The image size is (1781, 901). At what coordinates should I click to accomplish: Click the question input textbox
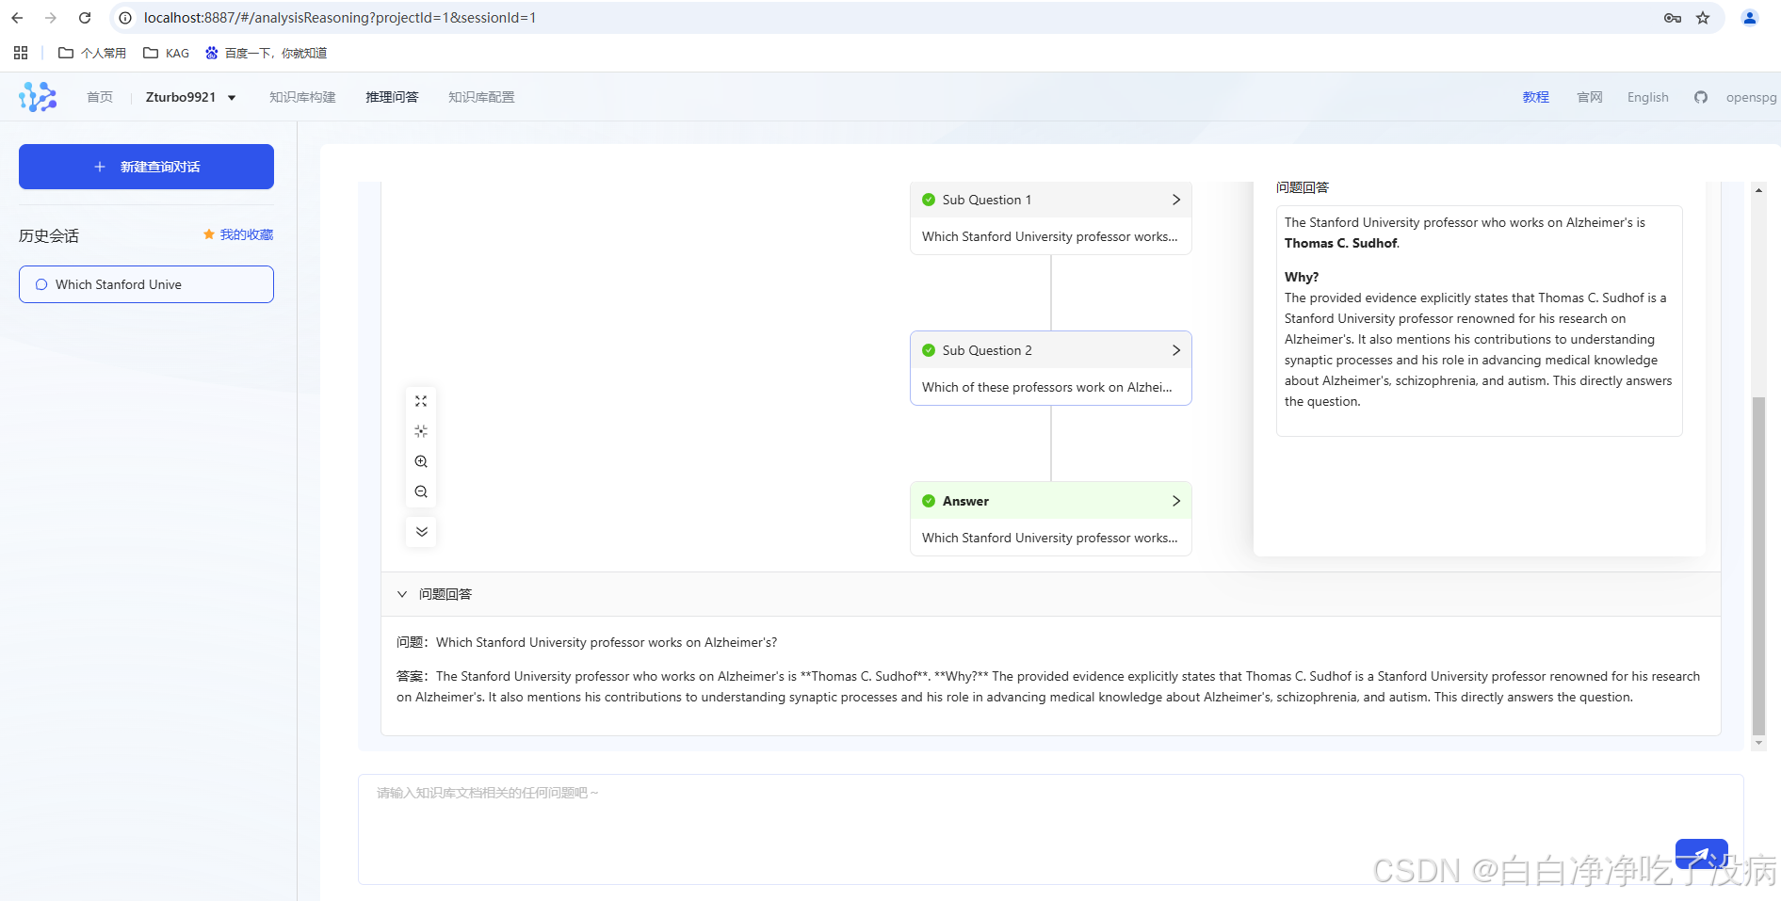click(x=1050, y=829)
